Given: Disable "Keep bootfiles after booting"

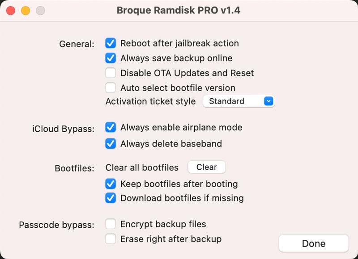Looking at the screenshot, I should click(111, 184).
